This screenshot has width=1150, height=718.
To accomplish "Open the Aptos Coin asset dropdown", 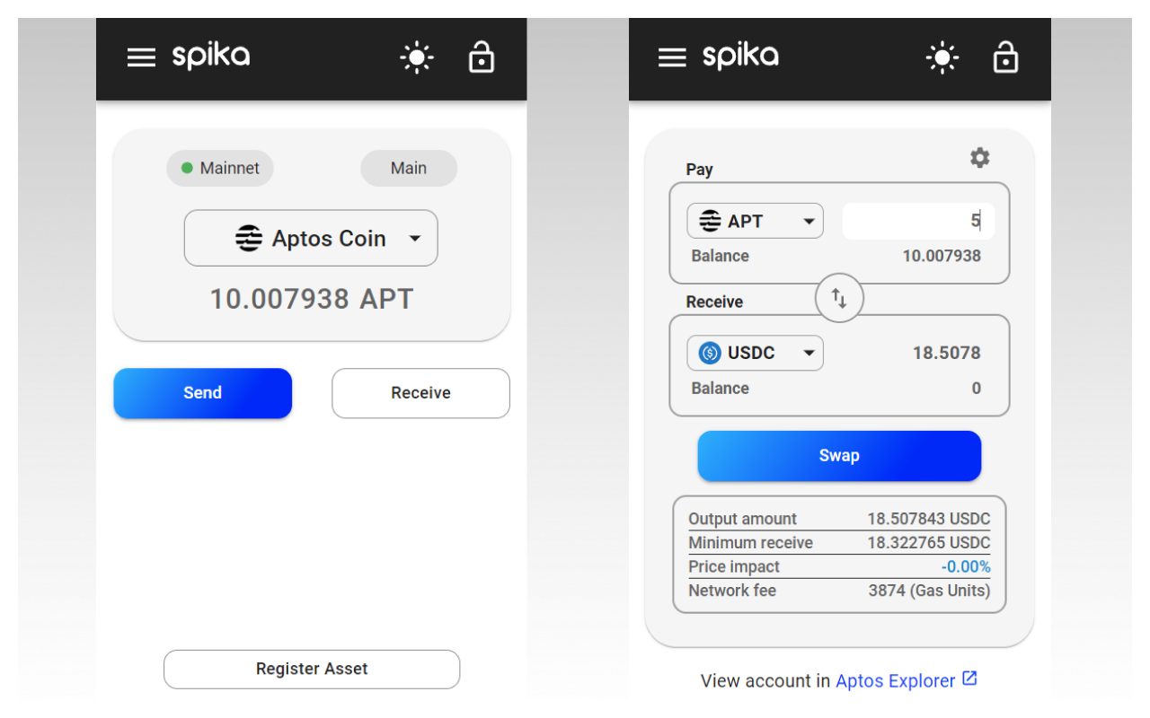I will pyautogui.click(x=414, y=239).
